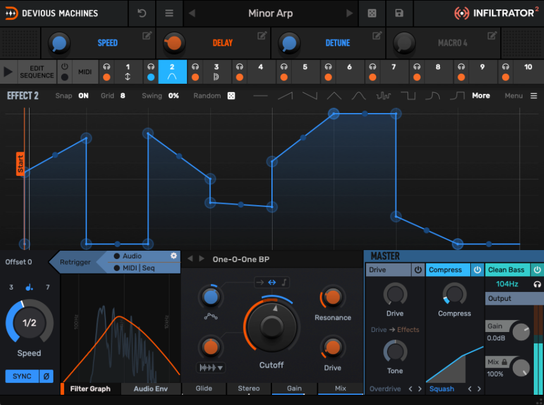
Task: Solo effect slot 1 with its headphone icon
Action: (x=107, y=67)
